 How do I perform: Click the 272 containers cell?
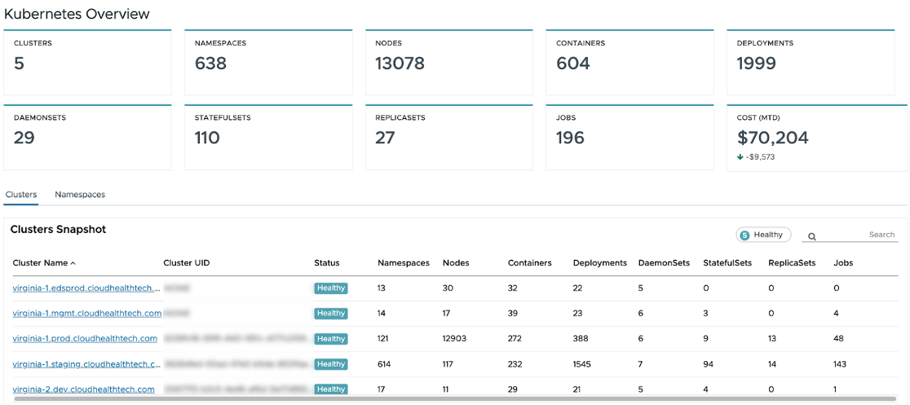coord(515,338)
